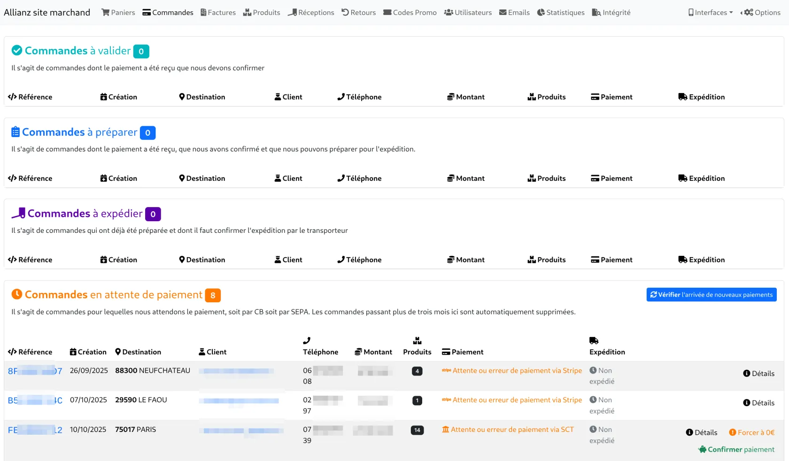Open the Codes Promo section
The height and width of the screenshot is (461, 789).
(x=410, y=13)
